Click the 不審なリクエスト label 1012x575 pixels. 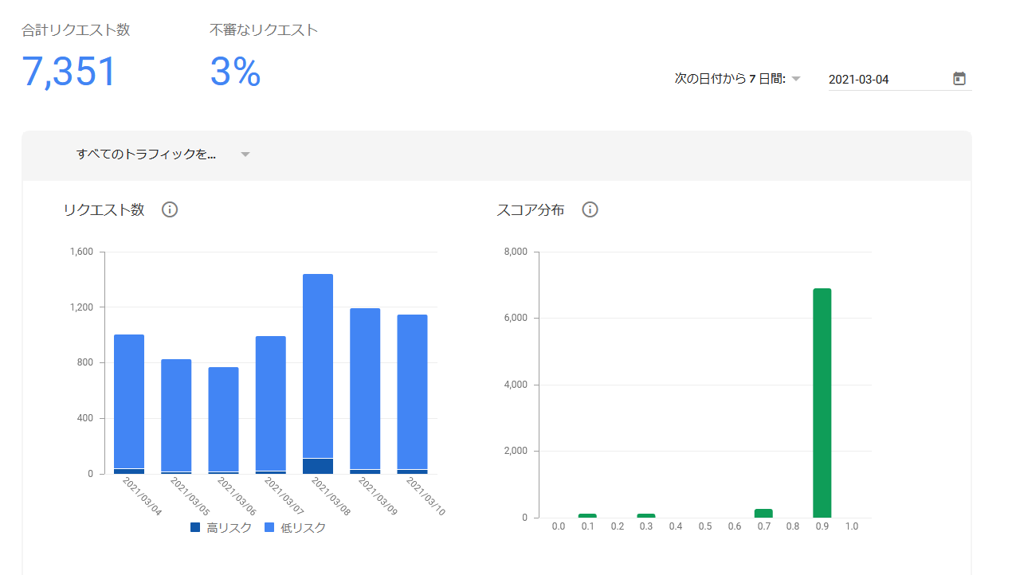coord(264,30)
